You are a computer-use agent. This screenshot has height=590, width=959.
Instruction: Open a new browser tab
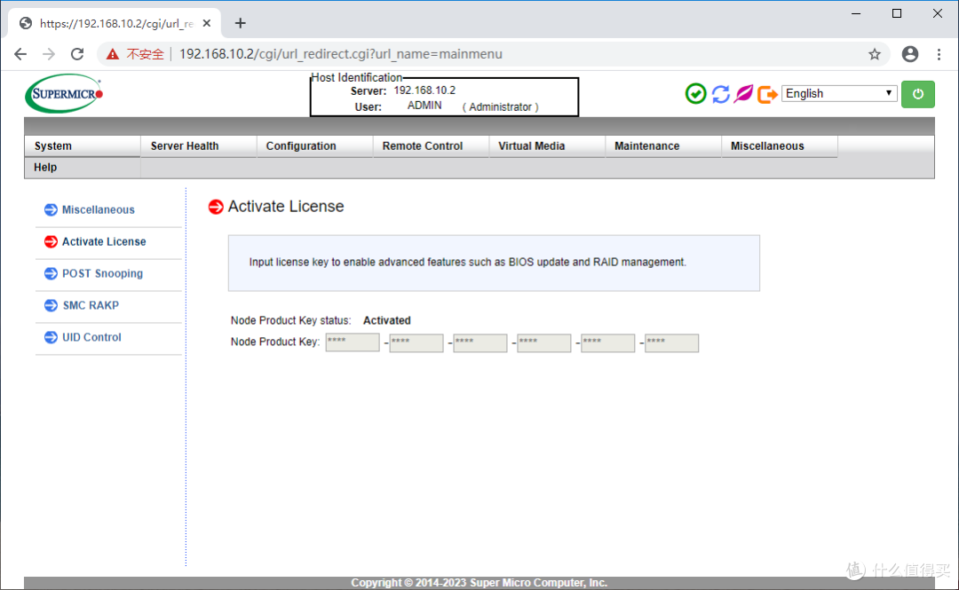point(240,23)
